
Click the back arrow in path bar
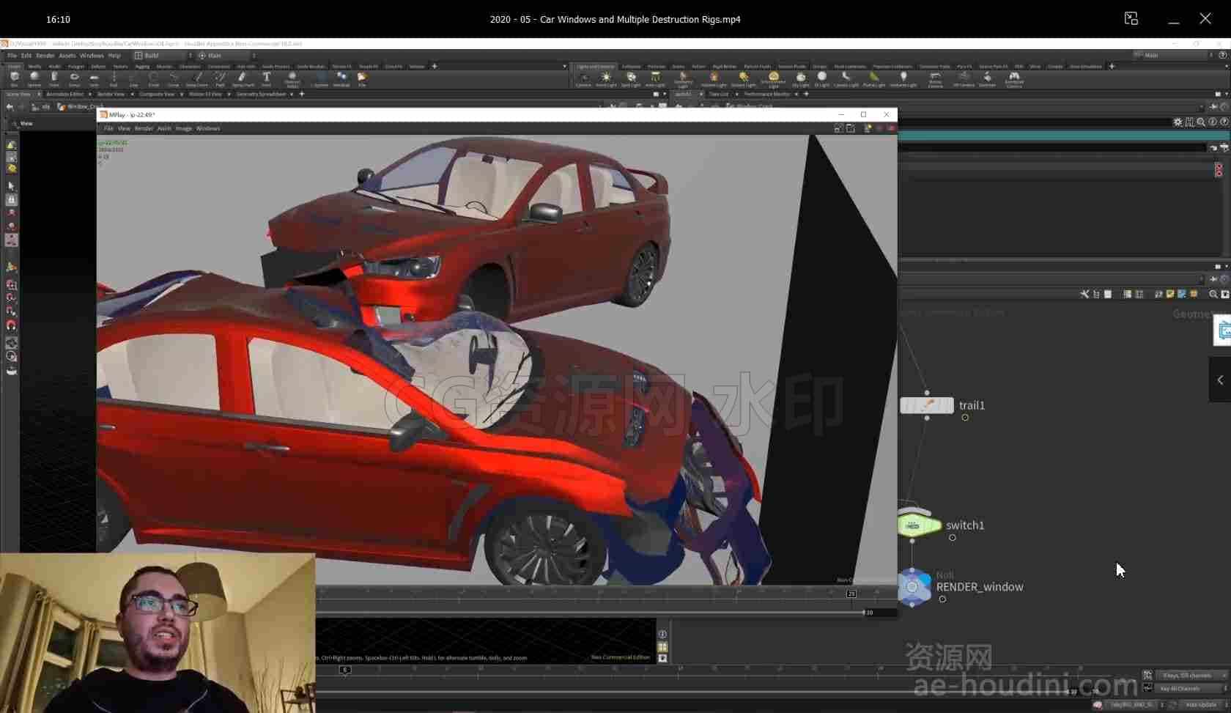pyautogui.click(x=10, y=107)
